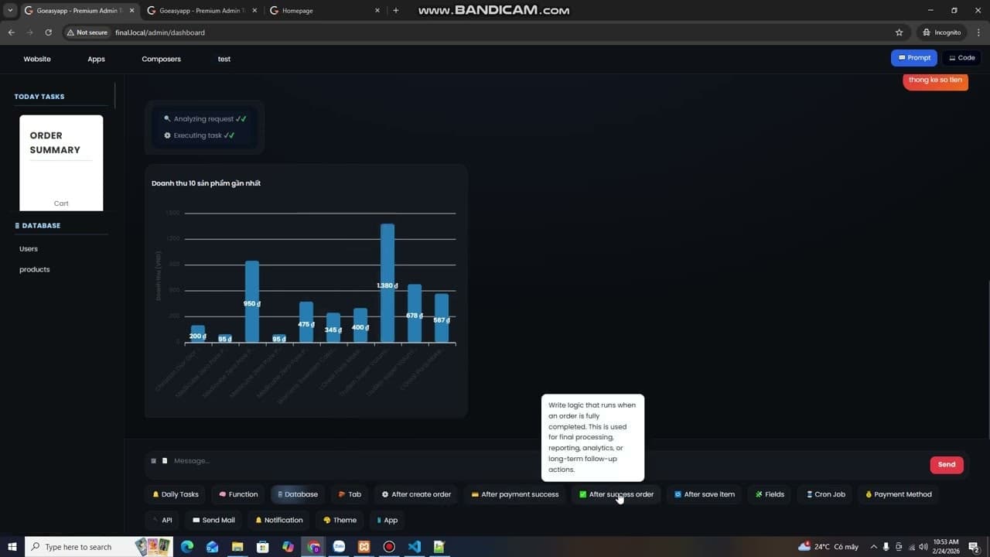Select the Function chip with heart icon
Image resolution: width=990 pixels, height=557 pixels.
click(237, 494)
